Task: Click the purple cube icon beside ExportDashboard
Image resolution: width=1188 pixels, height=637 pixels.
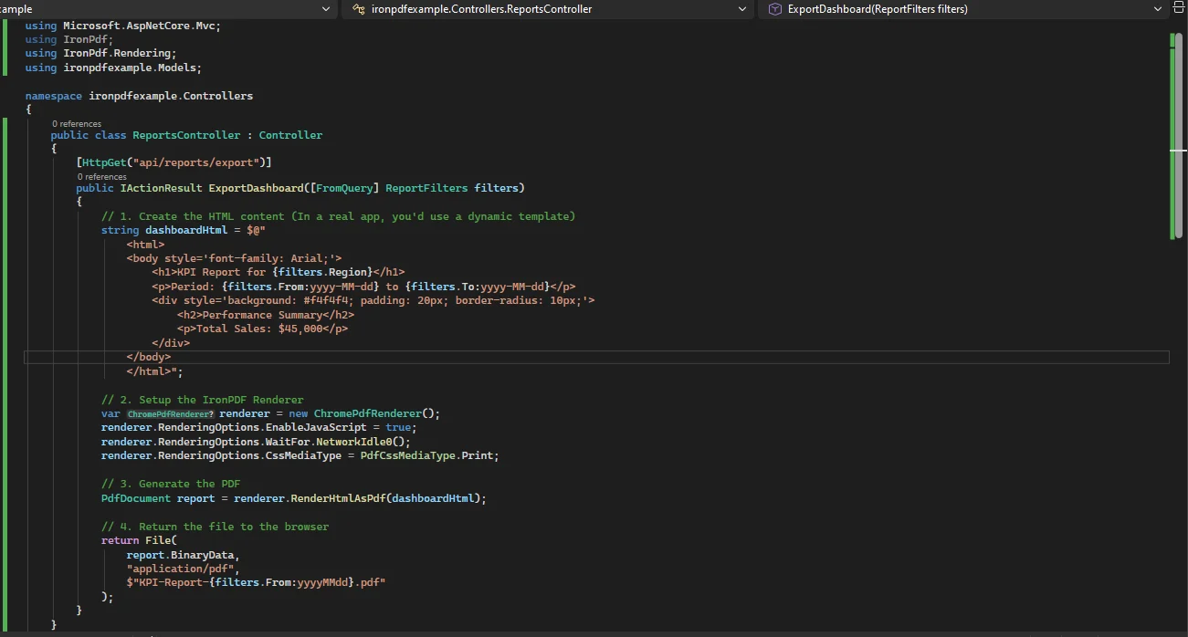Action: pyautogui.click(x=775, y=9)
